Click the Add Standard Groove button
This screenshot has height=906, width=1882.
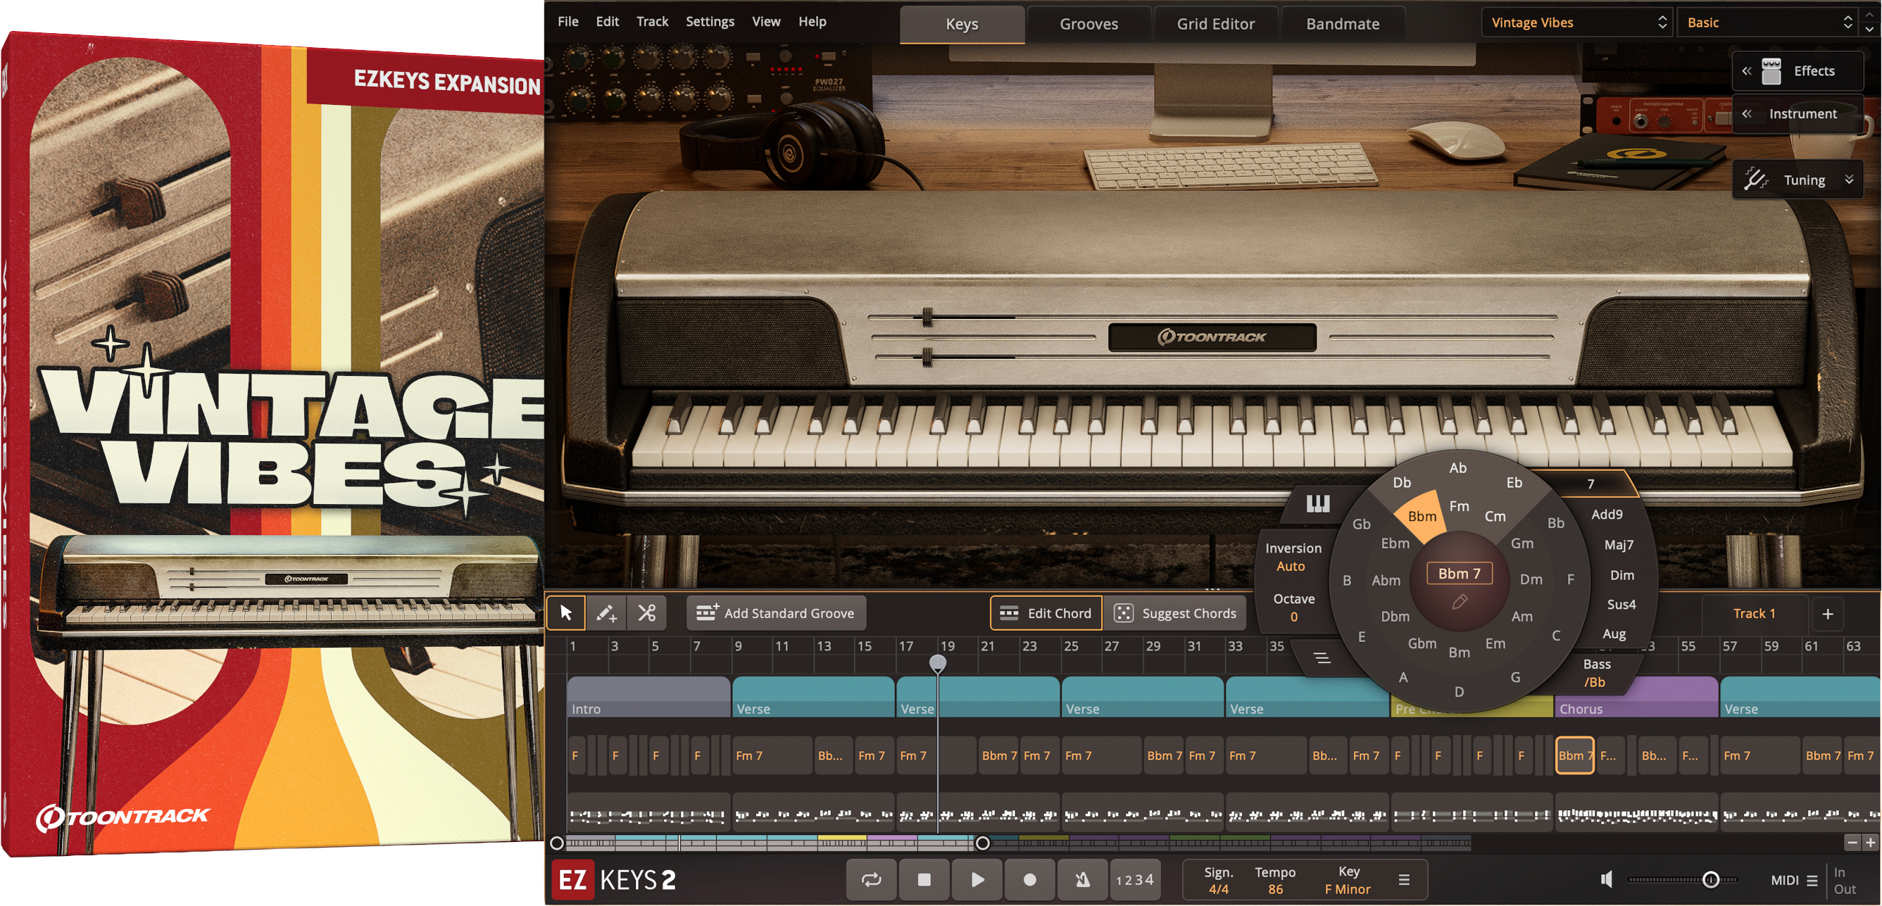[x=777, y=613]
